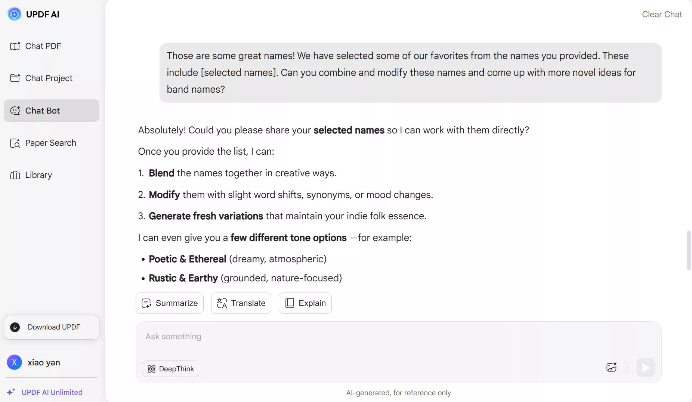Click the chat vertical scrollbar
The height and width of the screenshot is (402, 692).
coord(689,250)
